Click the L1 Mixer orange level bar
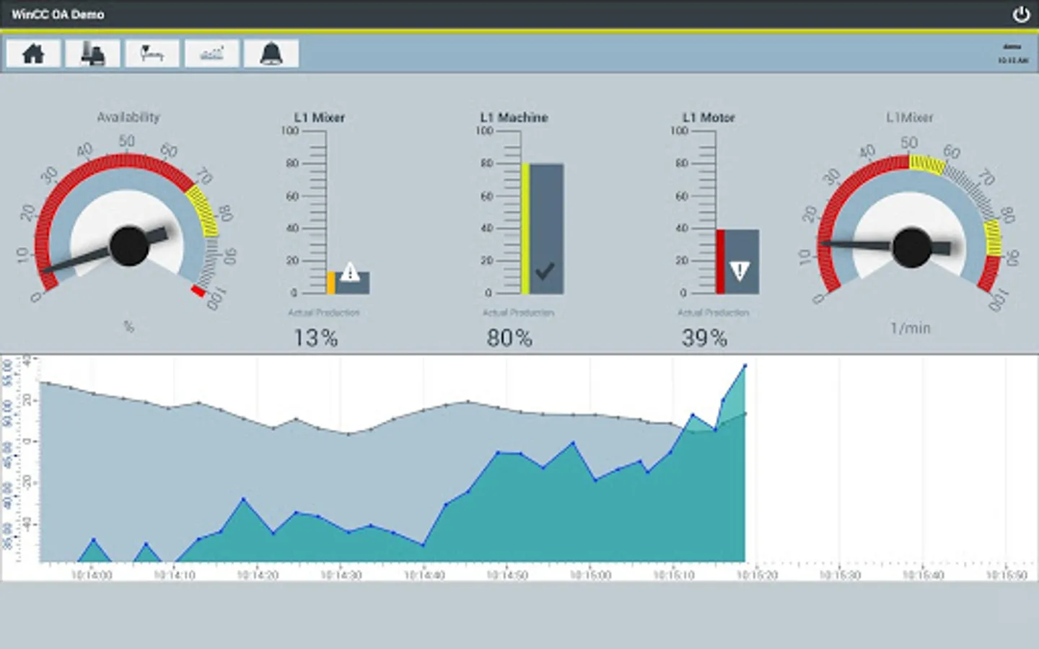Viewport: 1039px width, 649px height. [x=330, y=283]
